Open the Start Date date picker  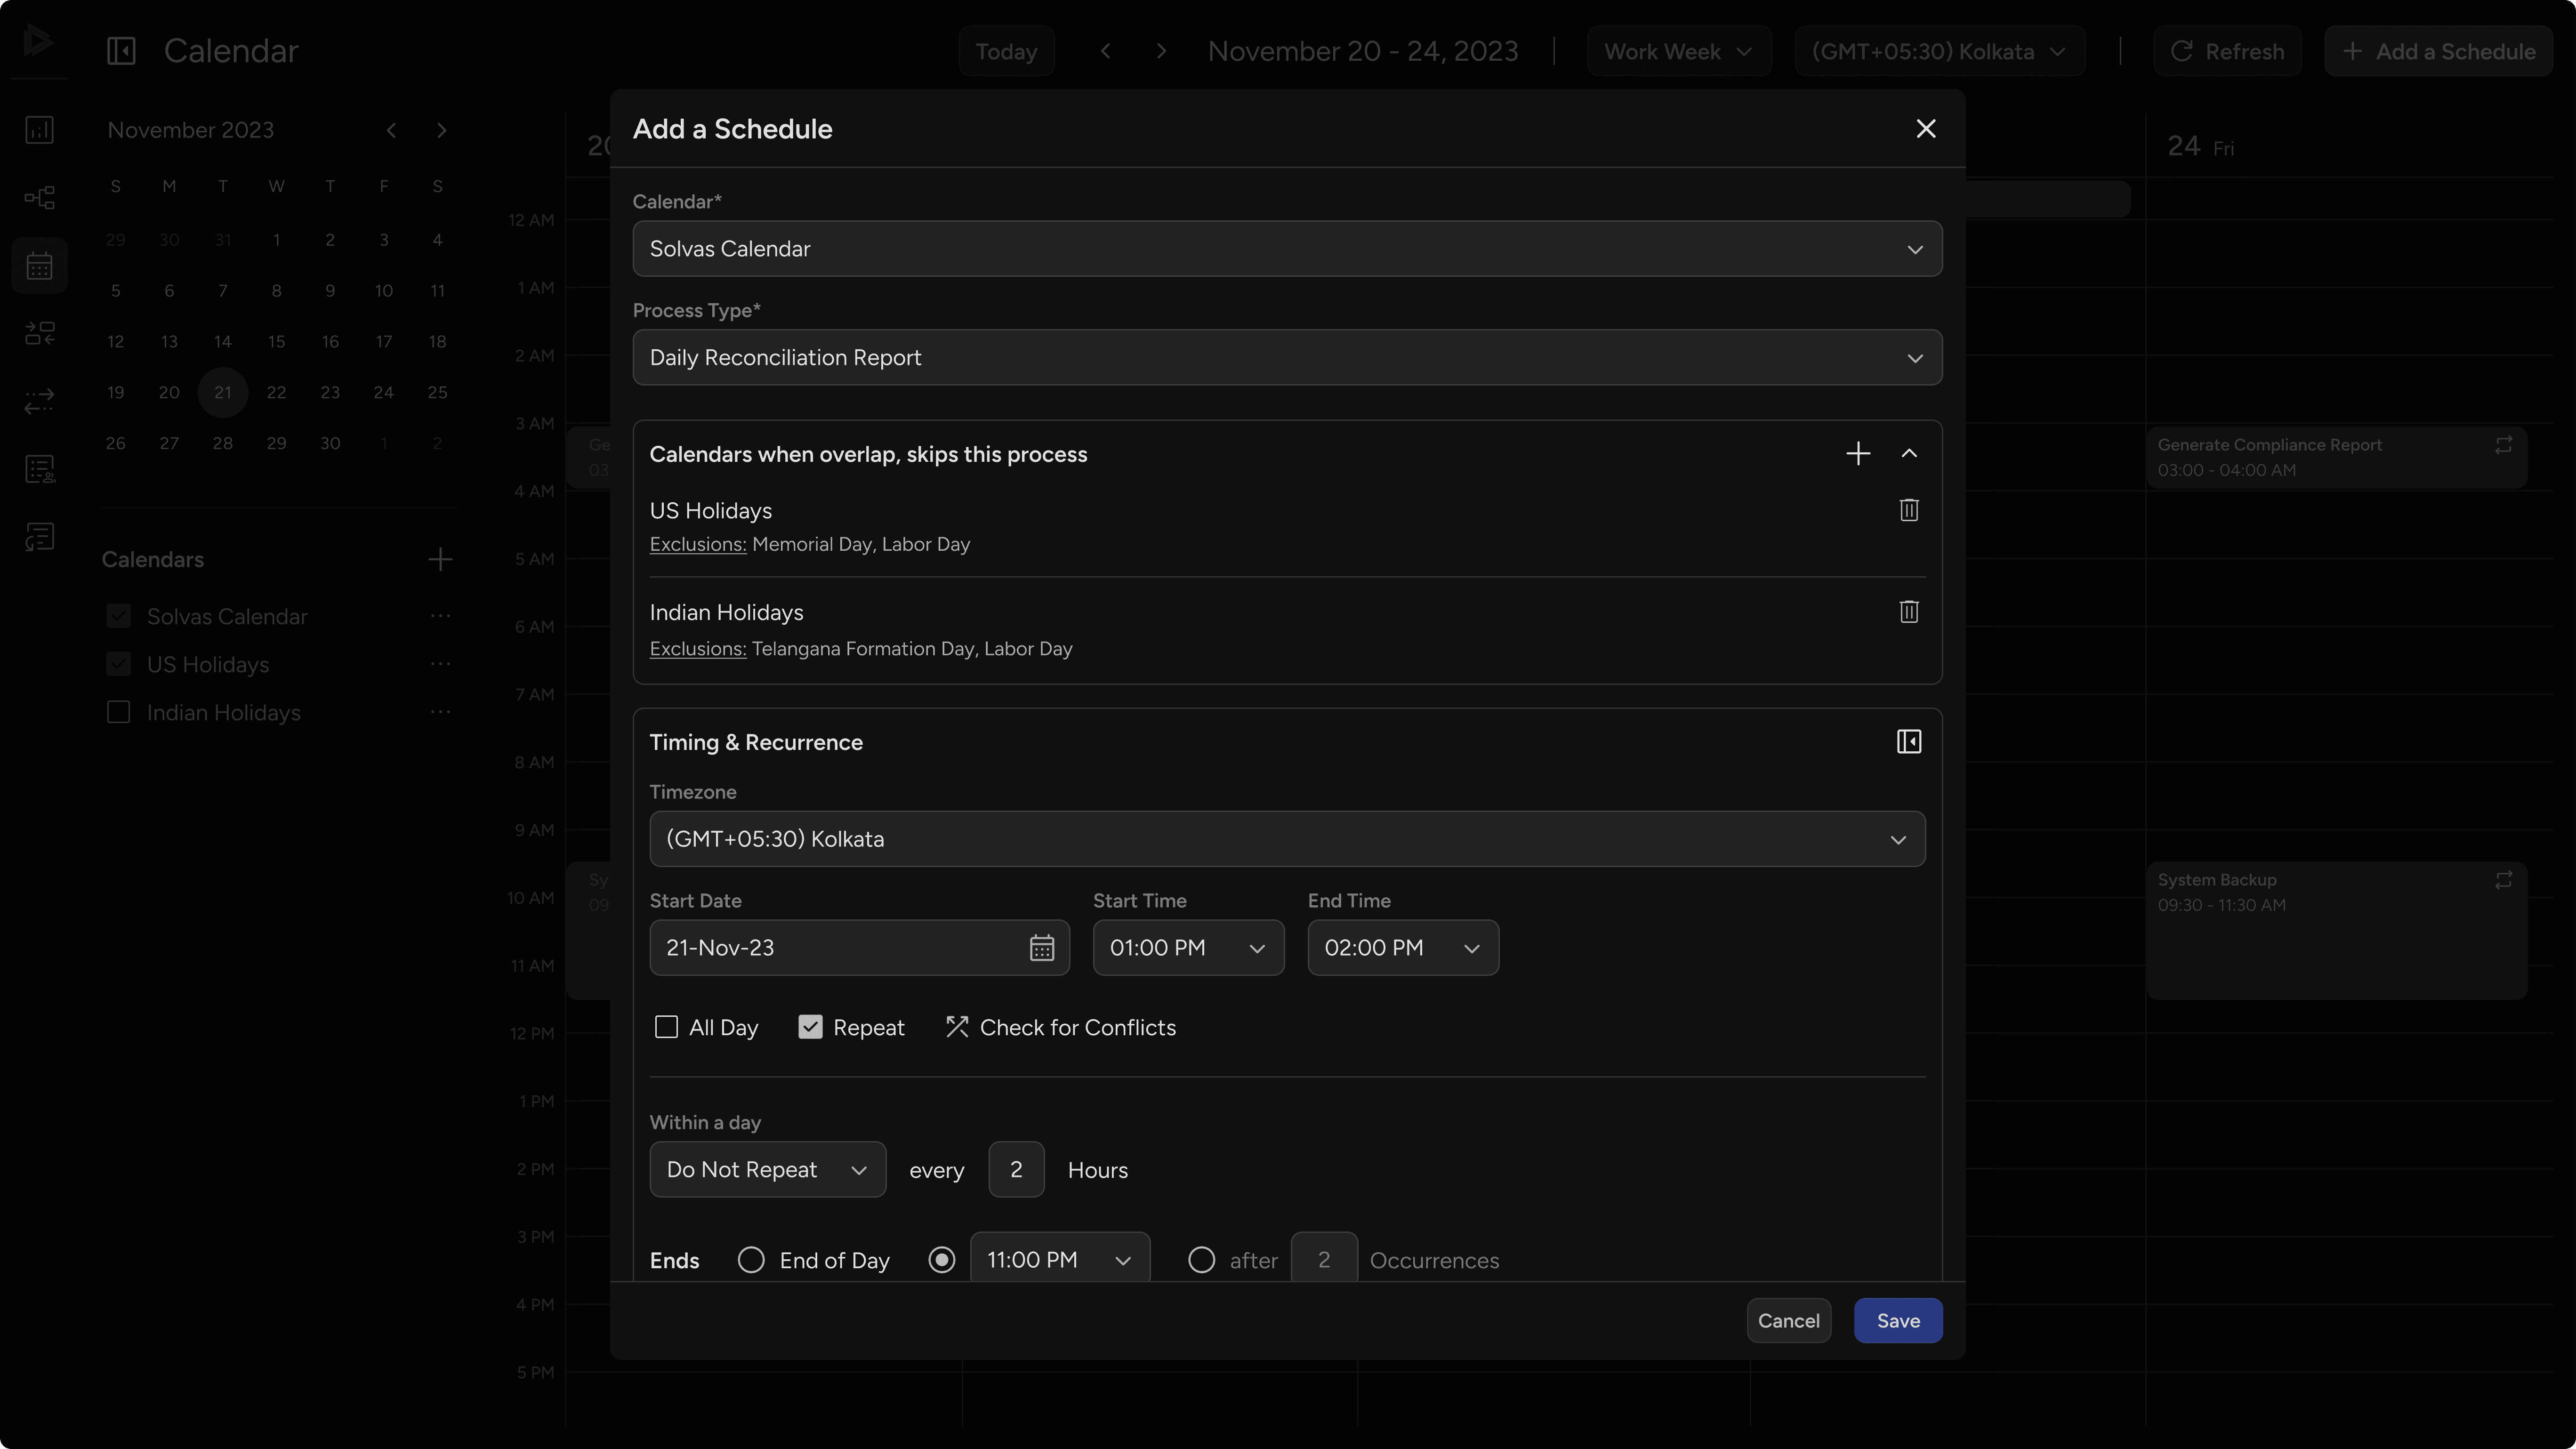[x=1042, y=947]
